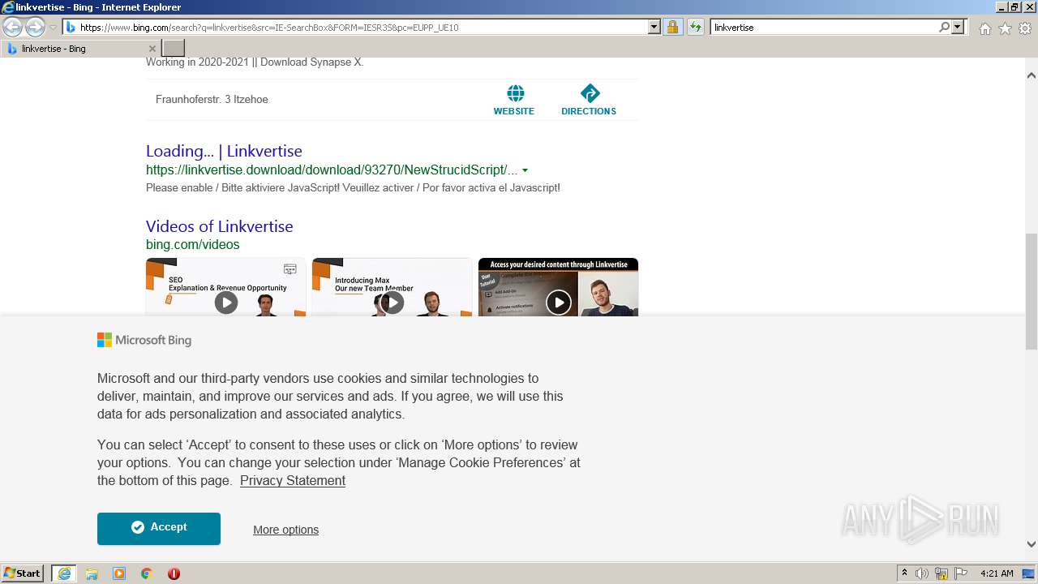Viewport: 1038px width, 584px height.
Task: Click the Microsoft Bing logo in banner
Action: coord(144,340)
